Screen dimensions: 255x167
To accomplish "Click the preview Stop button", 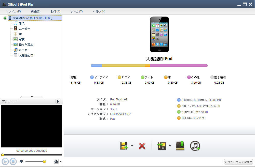I will (13, 161).
